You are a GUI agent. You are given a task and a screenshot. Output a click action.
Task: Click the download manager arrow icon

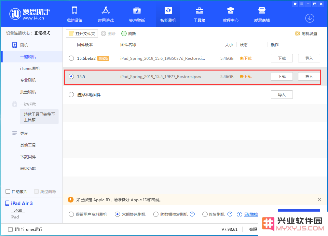pos(309,19)
